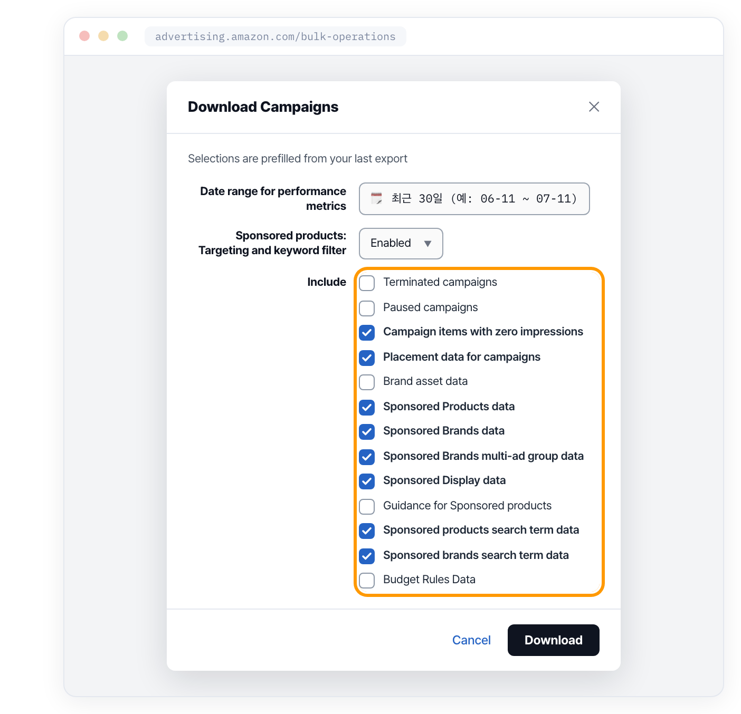Screen dimensions: 741x714
Task: Click the dropdown arrow next to Enabled
Action: coord(427,244)
